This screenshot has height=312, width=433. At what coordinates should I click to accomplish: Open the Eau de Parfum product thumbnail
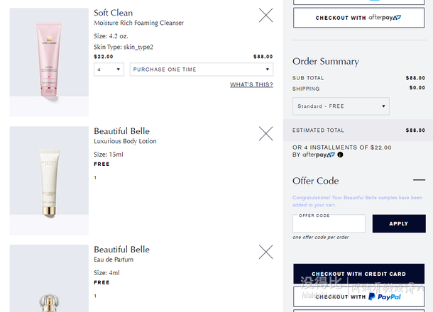pyautogui.click(x=49, y=279)
